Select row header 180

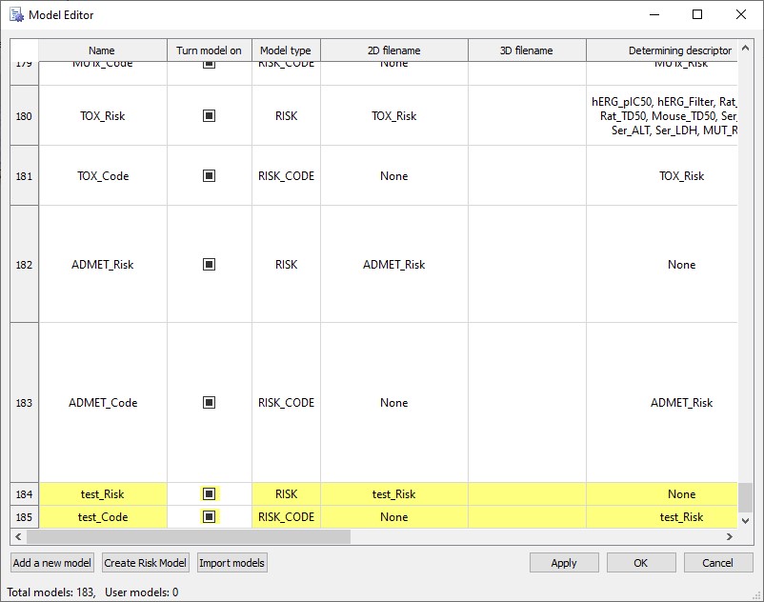pos(25,116)
